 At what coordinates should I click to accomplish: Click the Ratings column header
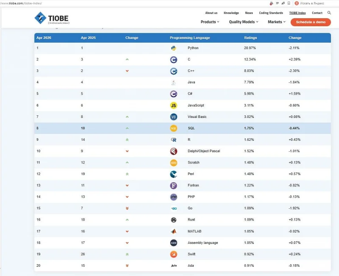click(250, 38)
